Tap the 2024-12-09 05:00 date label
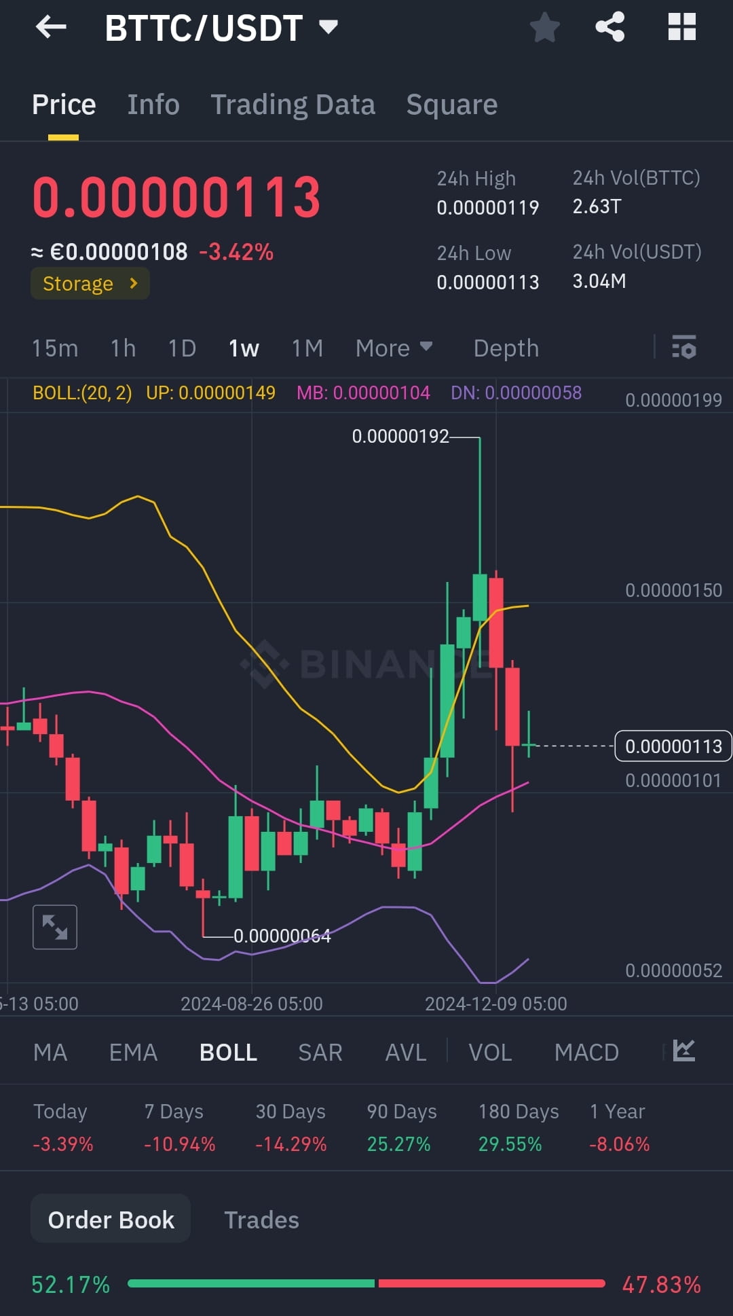Viewport: 733px width, 1316px height. click(495, 1004)
